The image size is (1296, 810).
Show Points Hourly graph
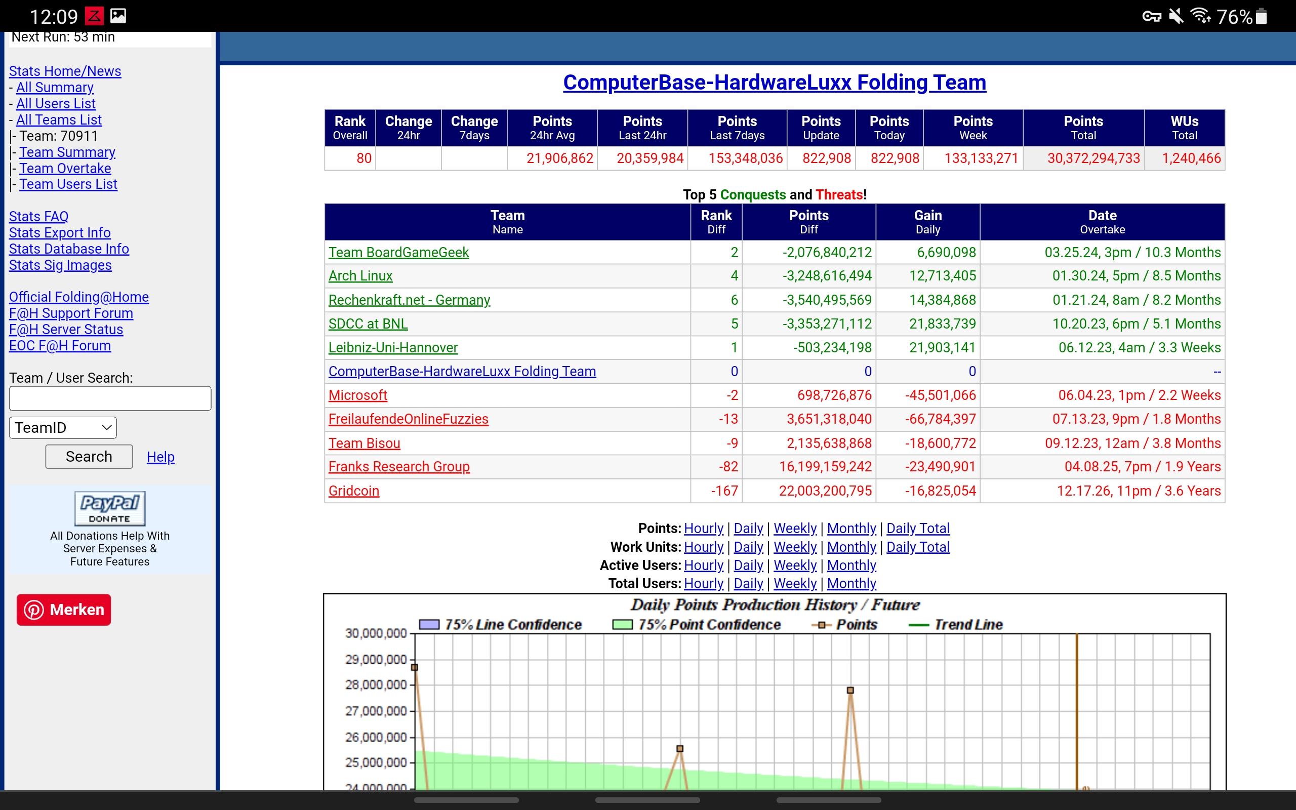704,528
